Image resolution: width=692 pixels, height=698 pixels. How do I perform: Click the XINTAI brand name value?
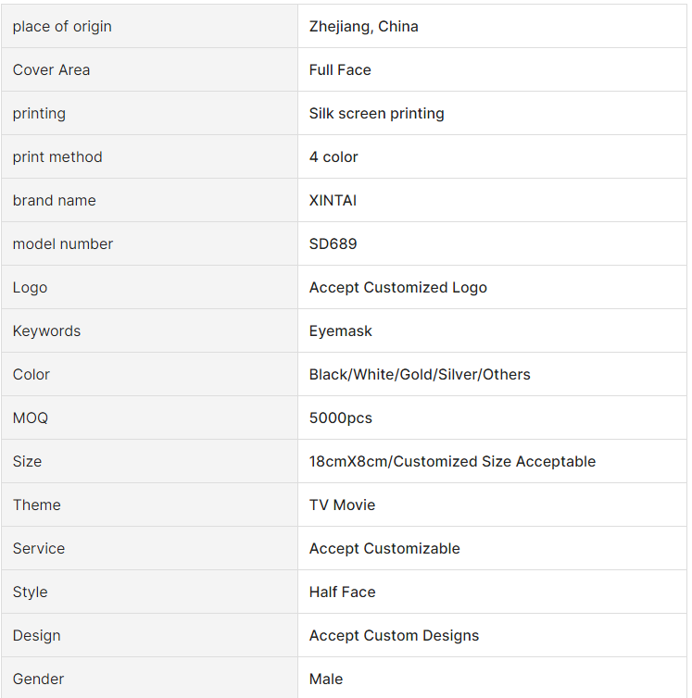pos(333,200)
